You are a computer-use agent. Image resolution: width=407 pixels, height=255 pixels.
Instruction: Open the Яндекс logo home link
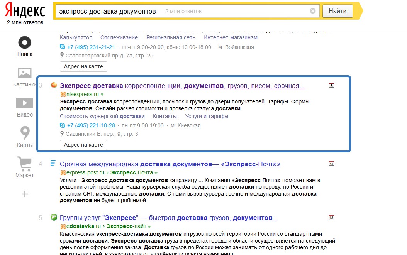(x=25, y=10)
